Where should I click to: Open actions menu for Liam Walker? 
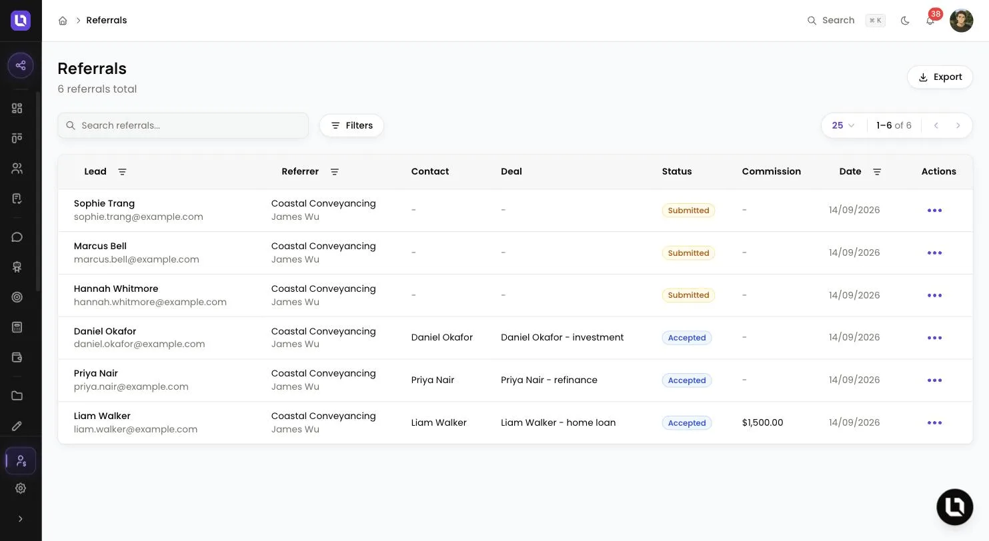click(934, 423)
